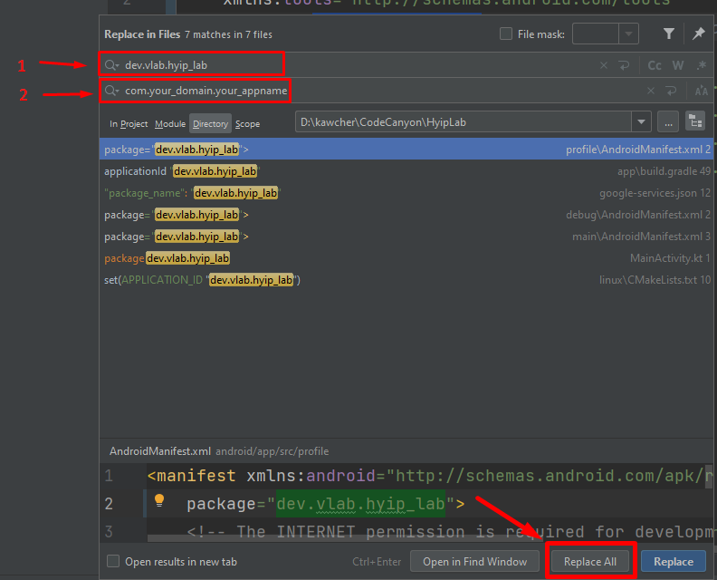717x580 pixels.
Task: Open search history dropdown in find field
Action: (x=112, y=65)
